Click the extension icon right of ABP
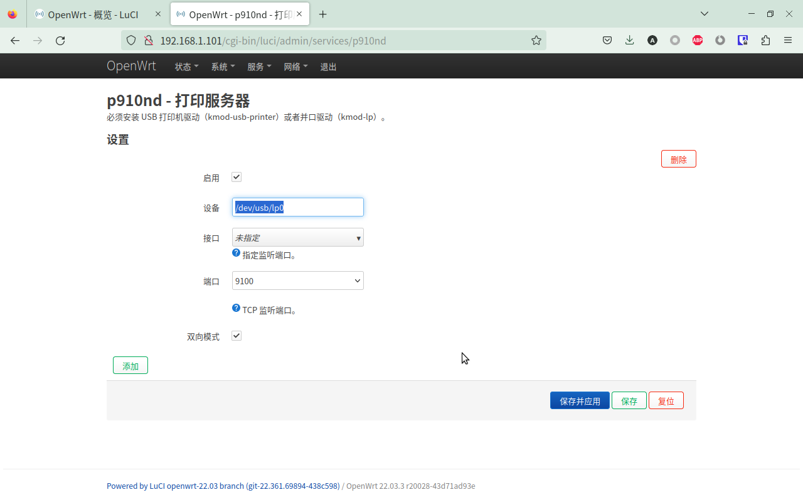 tap(720, 40)
